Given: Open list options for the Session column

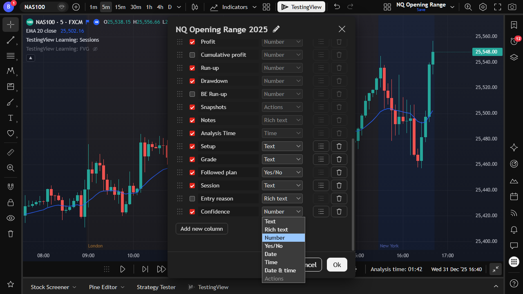Looking at the screenshot, I should (321, 185).
